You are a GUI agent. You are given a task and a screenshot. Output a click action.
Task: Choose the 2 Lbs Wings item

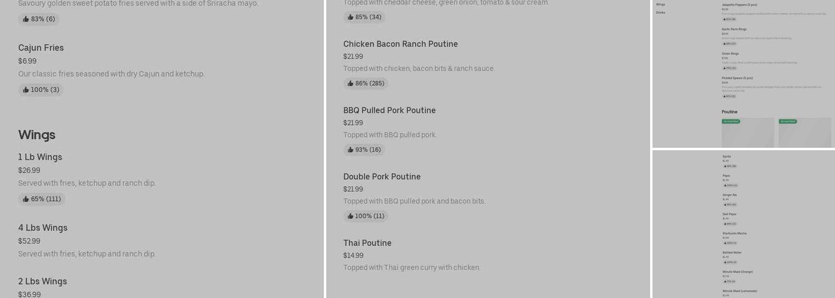tap(42, 281)
